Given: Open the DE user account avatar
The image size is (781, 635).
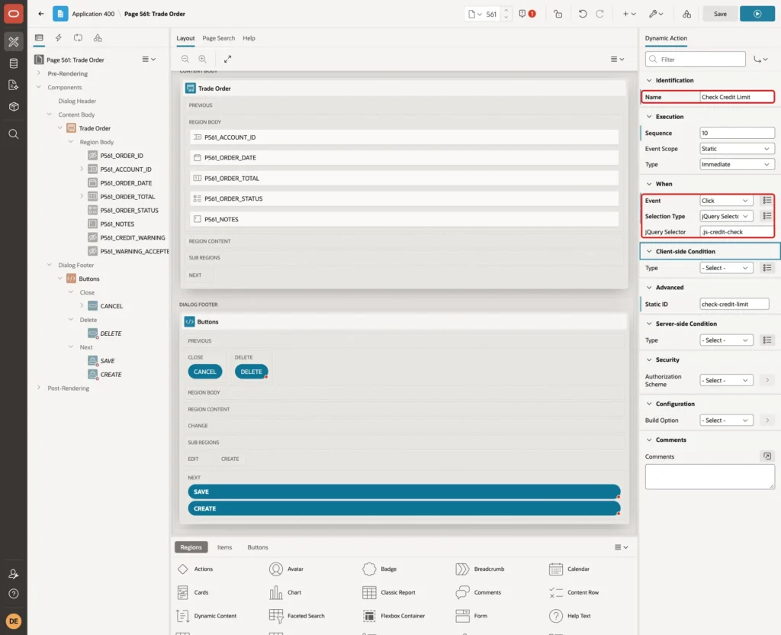Looking at the screenshot, I should [14, 621].
